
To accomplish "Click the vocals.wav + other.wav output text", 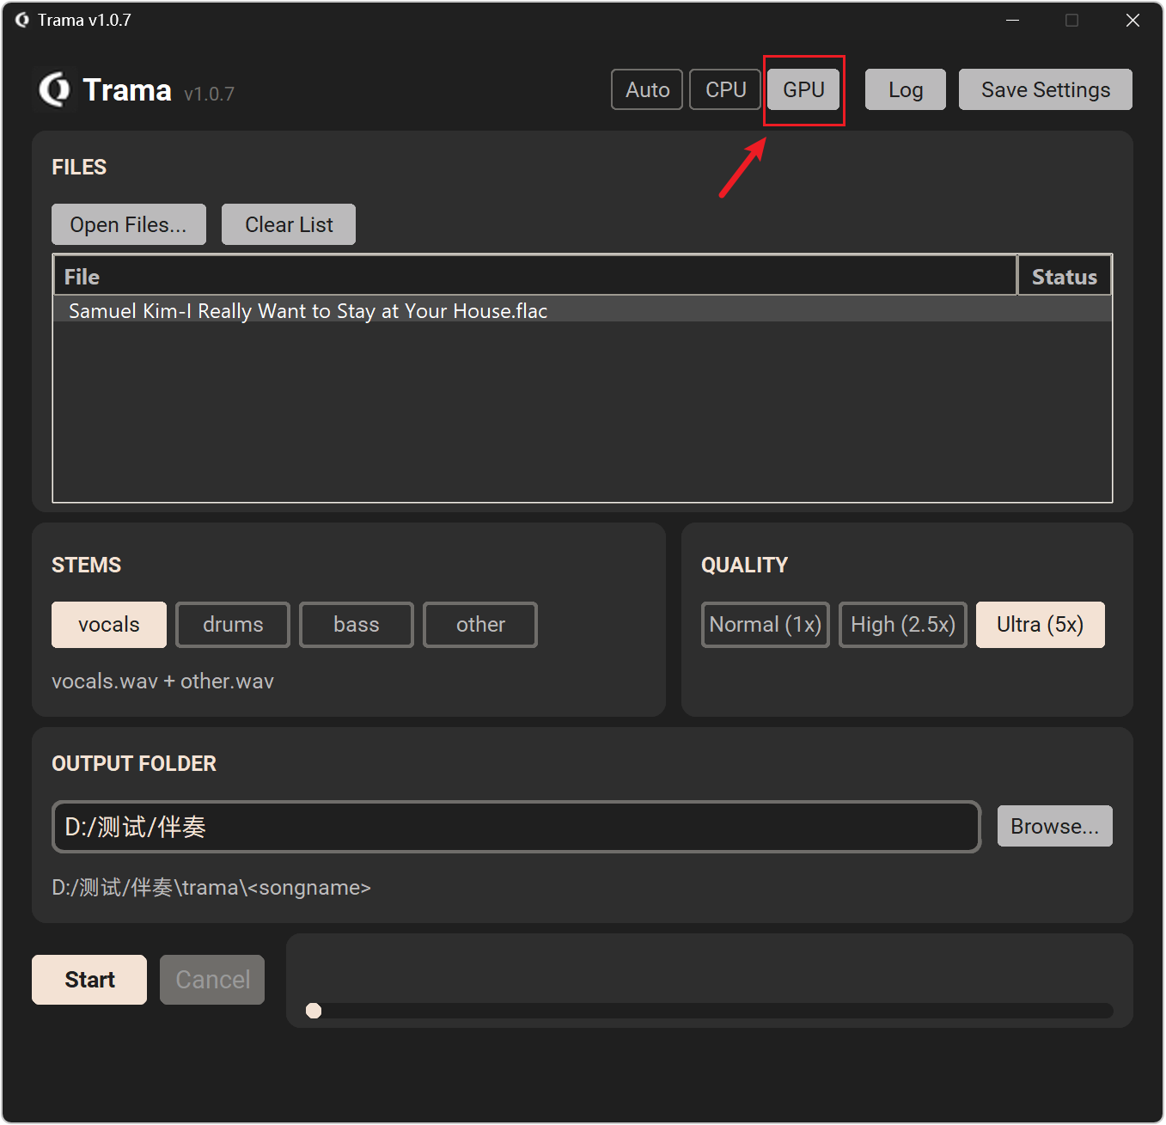I will (162, 682).
